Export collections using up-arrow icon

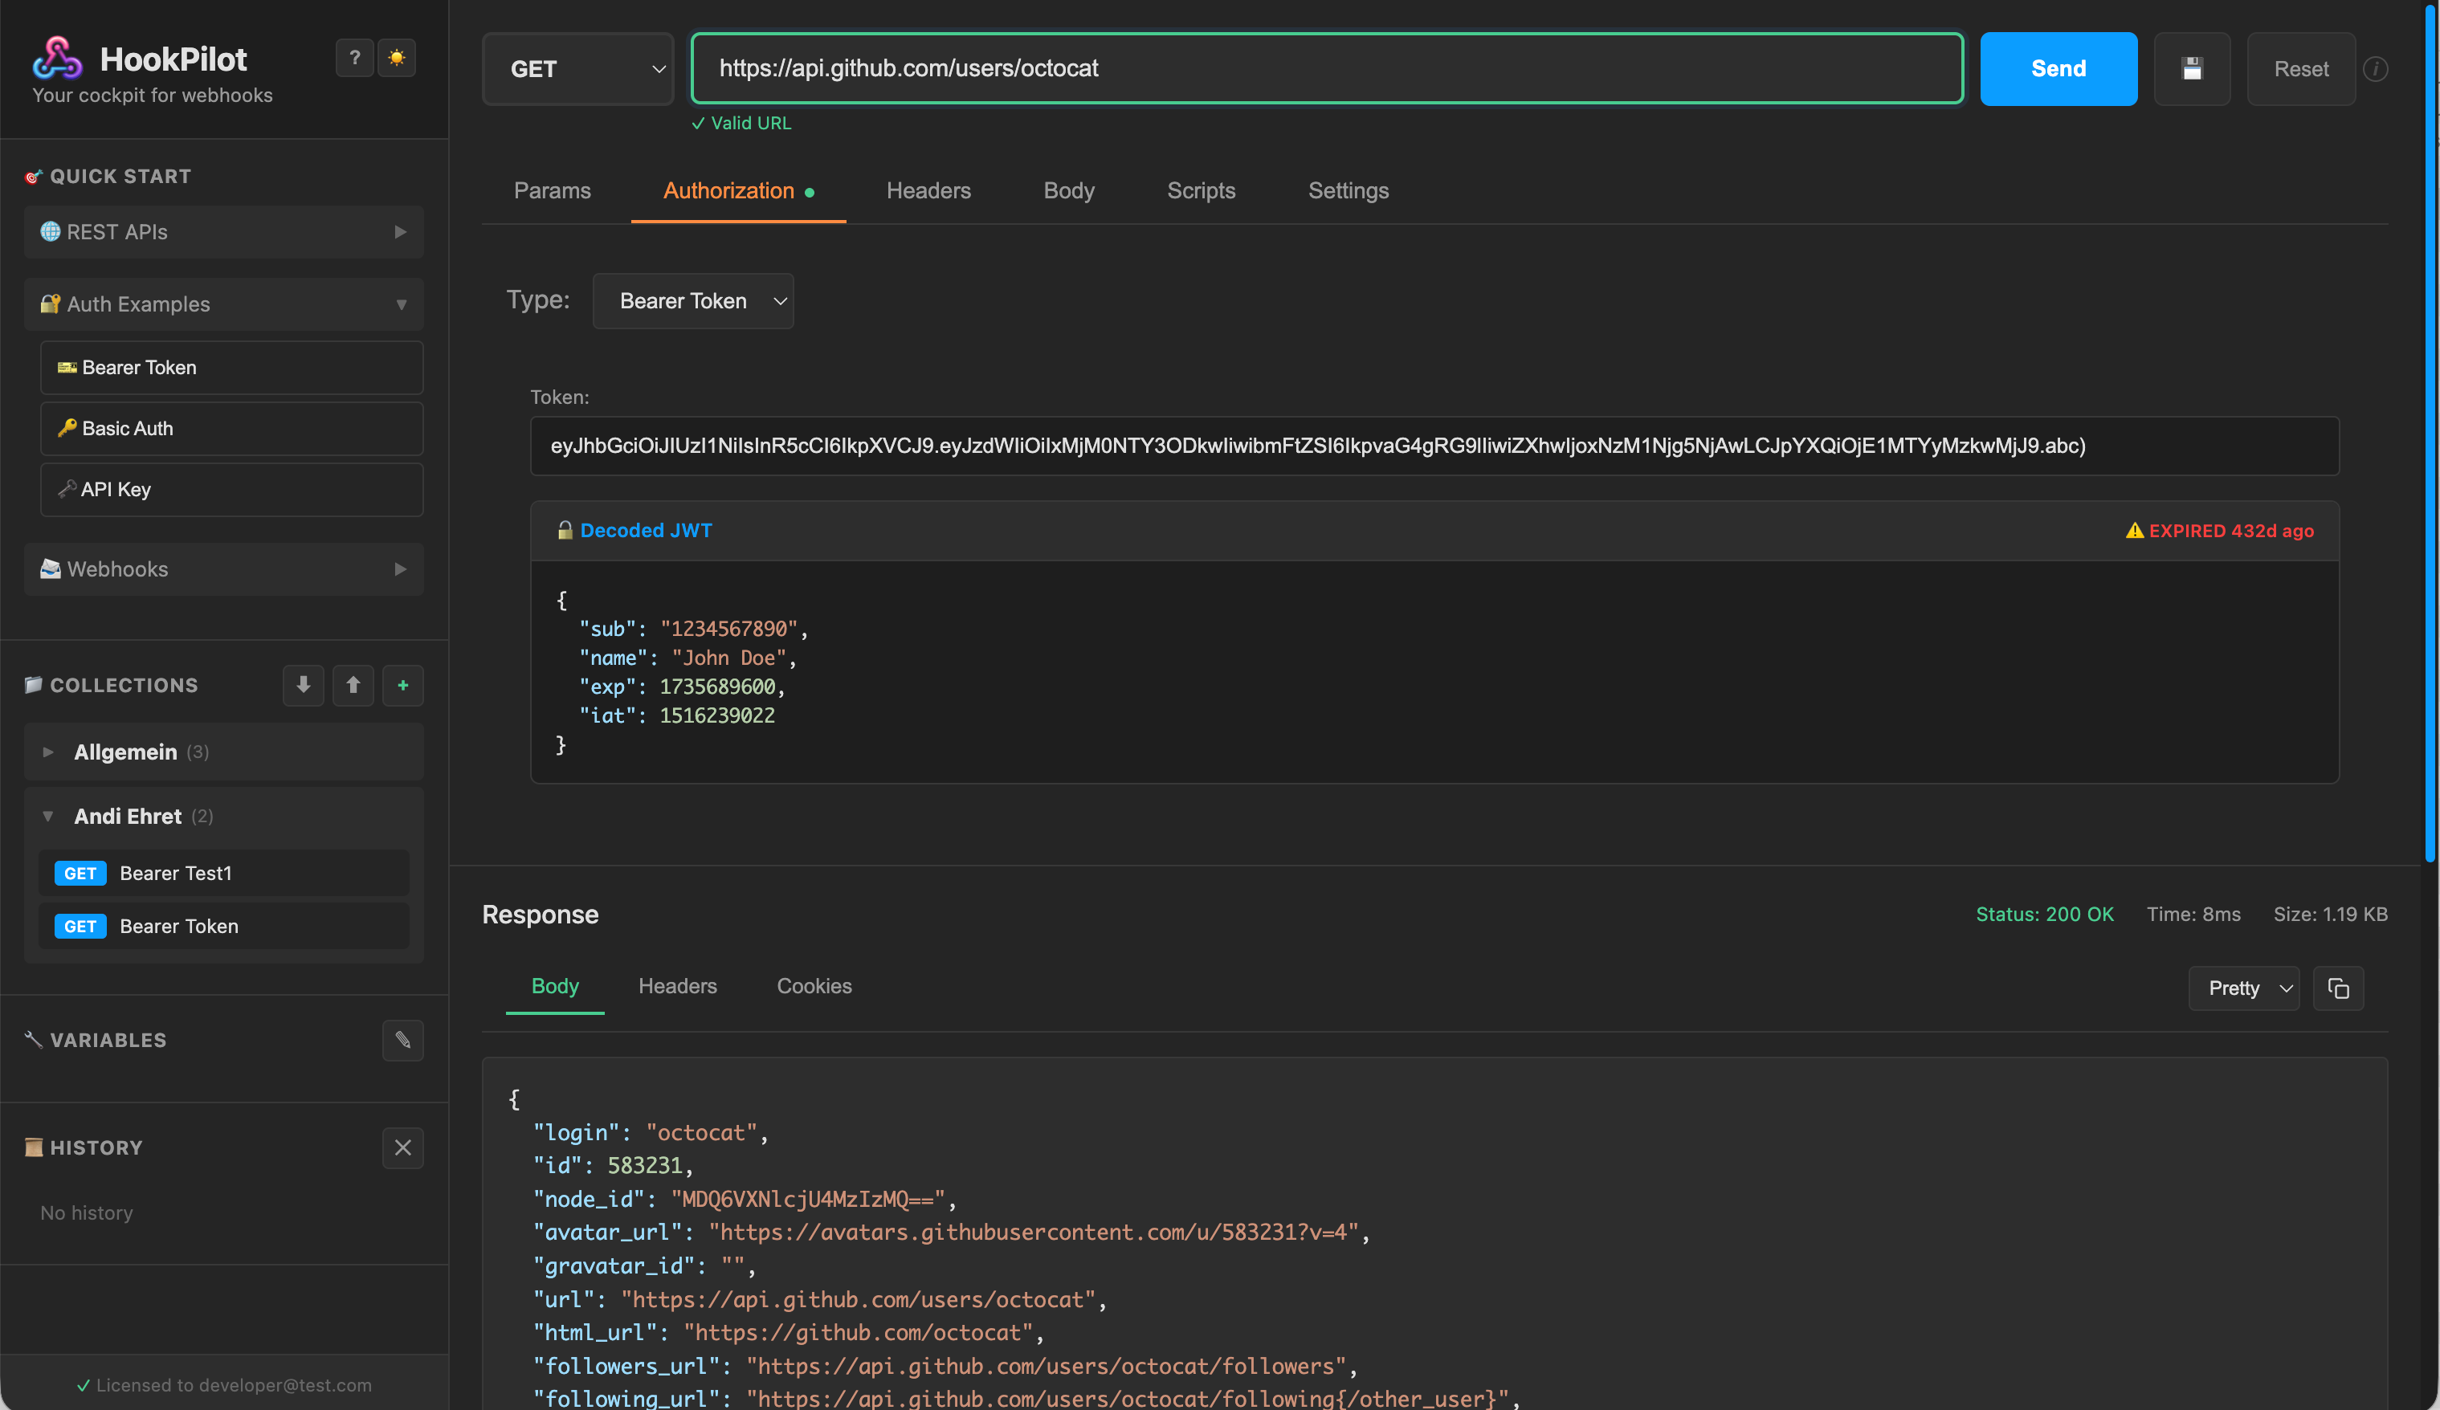(x=353, y=685)
